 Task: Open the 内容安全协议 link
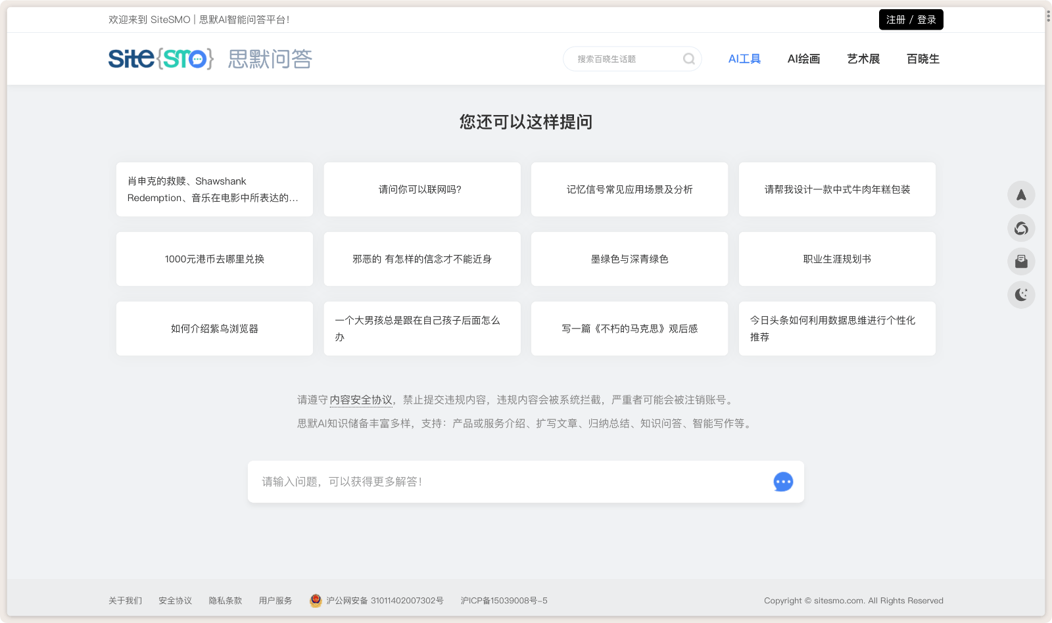click(x=361, y=400)
